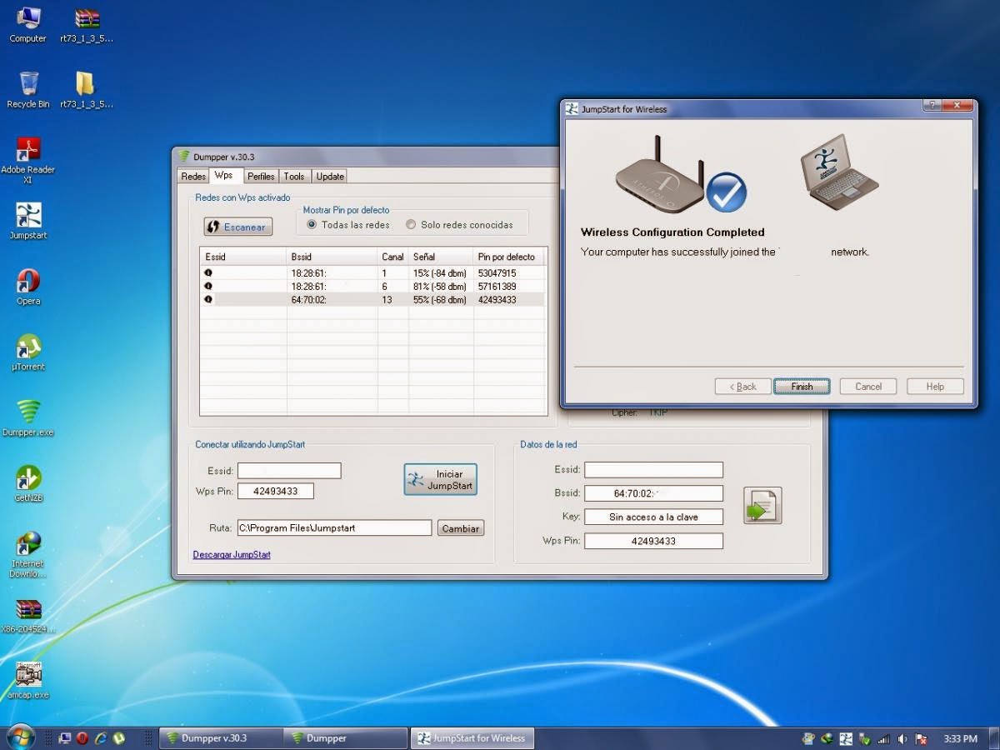1000x750 pixels.
Task: Switch to the Wps tab in Dumpper
Action: 224,176
